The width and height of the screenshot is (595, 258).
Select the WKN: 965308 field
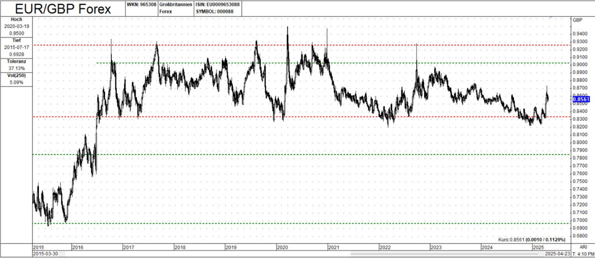(x=142, y=4)
